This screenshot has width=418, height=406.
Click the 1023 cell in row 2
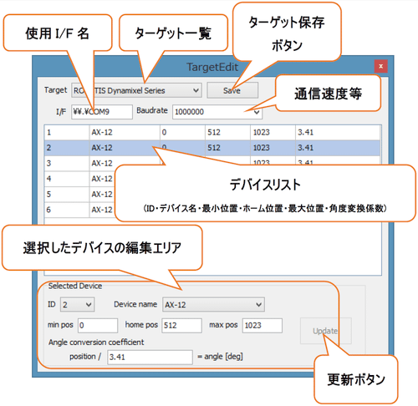(273, 148)
